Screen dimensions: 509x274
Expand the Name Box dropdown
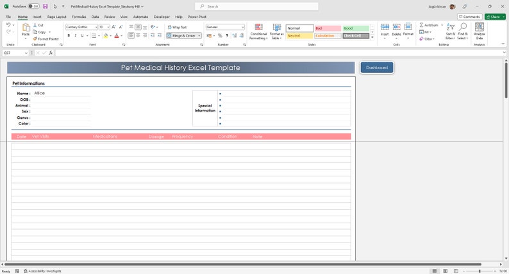26,53
